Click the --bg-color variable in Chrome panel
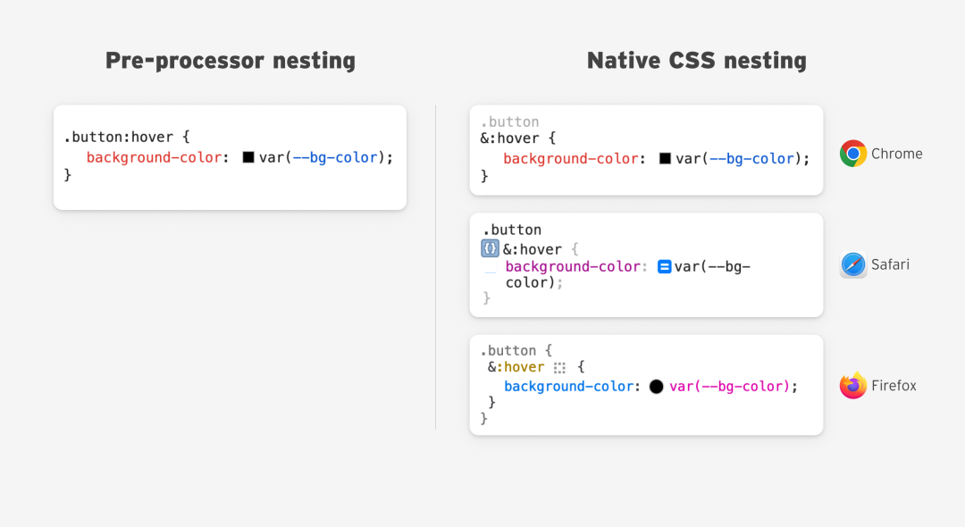The width and height of the screenshot is (965, 527). pyautogui.click(x=751, y=159)
